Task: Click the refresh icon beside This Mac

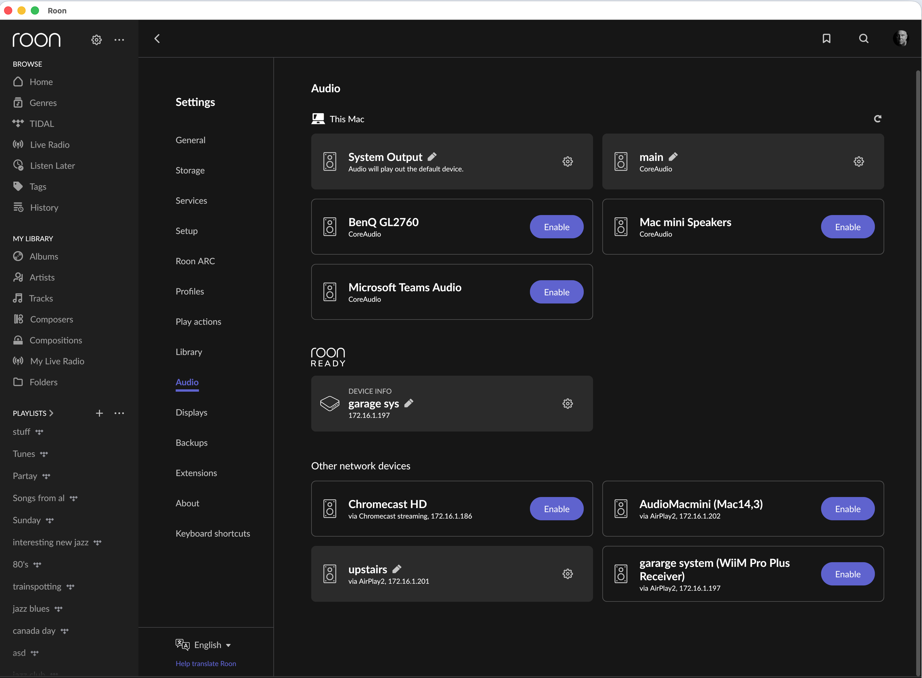Action: [878, 119]
